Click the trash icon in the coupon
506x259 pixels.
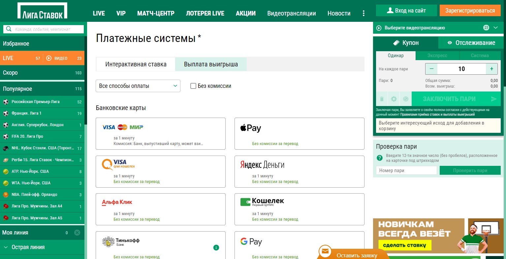382,99
